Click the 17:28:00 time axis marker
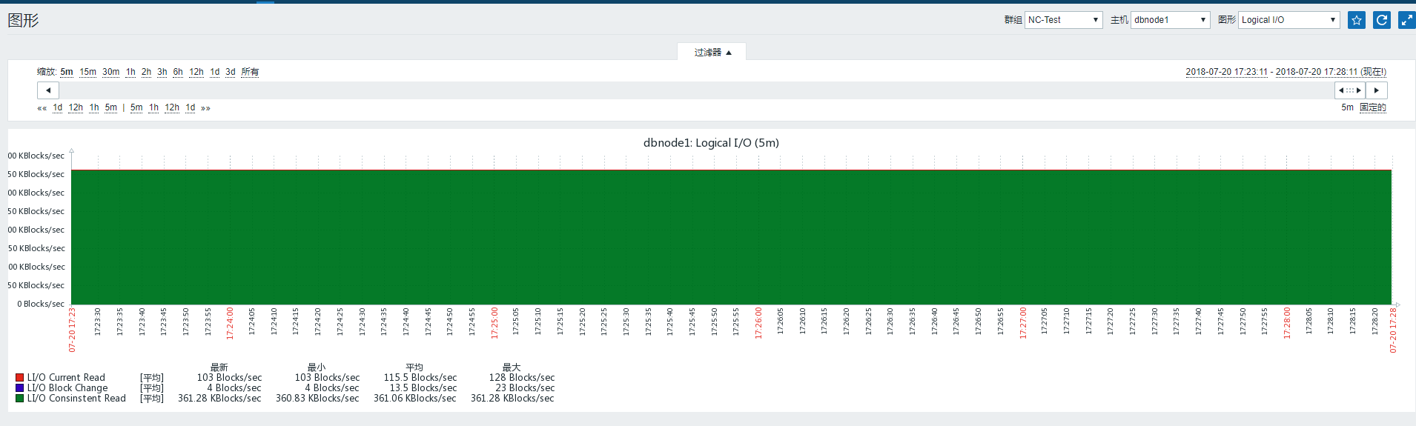The width and height of the screenshot is (1416, 426). coord(1287,324)
